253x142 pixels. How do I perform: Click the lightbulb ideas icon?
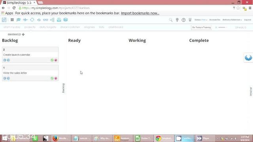[x=177, y=20]
